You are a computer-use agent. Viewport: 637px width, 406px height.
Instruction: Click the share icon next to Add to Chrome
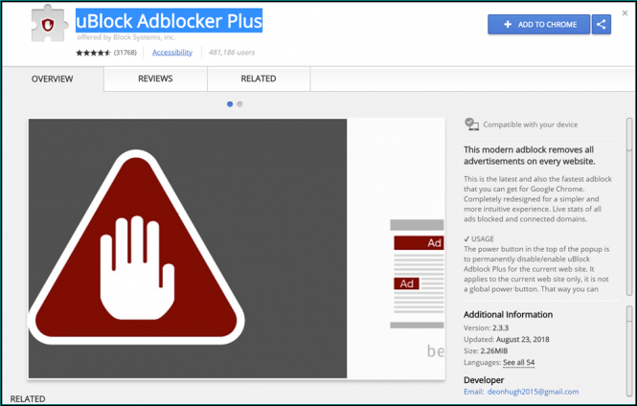point(602,24)
